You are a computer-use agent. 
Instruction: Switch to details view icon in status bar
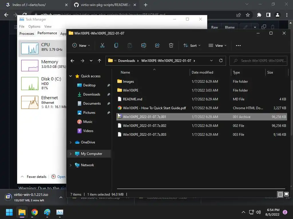pyautogui.click(x=280, y=194)
